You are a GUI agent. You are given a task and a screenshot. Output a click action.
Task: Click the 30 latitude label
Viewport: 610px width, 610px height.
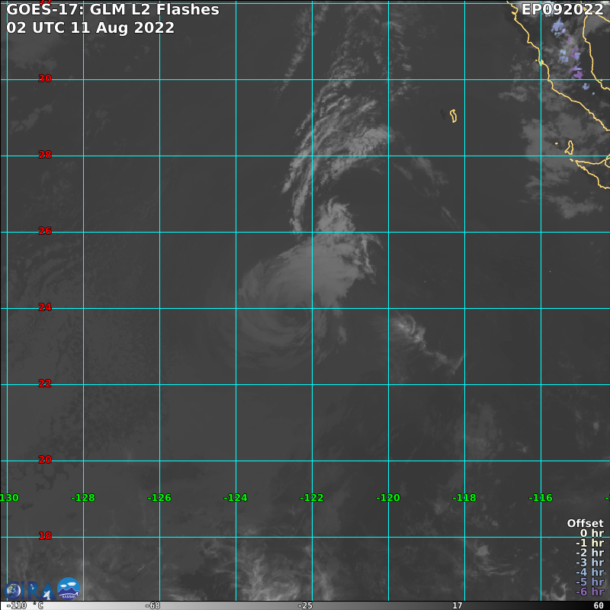coord(45,79)
